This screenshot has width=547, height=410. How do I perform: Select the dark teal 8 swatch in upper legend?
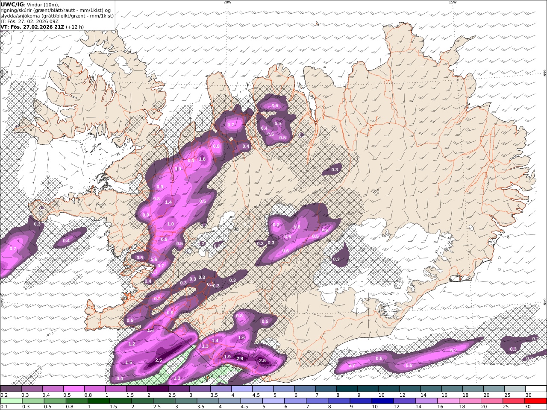point(346,389)
